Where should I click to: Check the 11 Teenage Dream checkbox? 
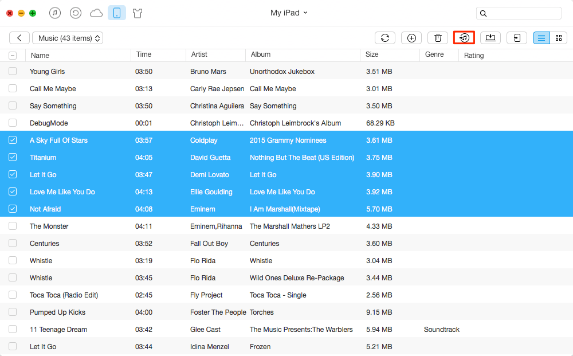(x=13, y=329)
